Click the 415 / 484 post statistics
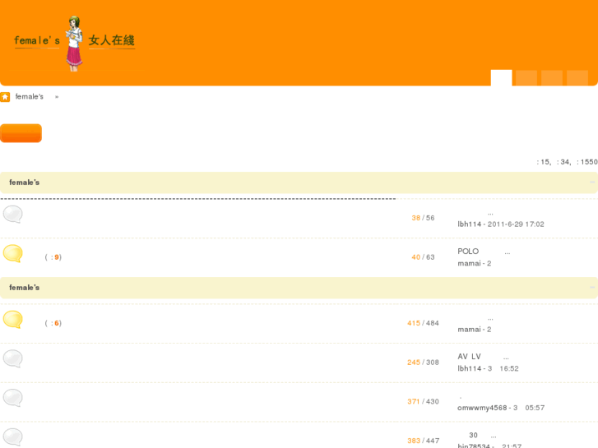The image size is (598, 448). click(x=423, y=323)
